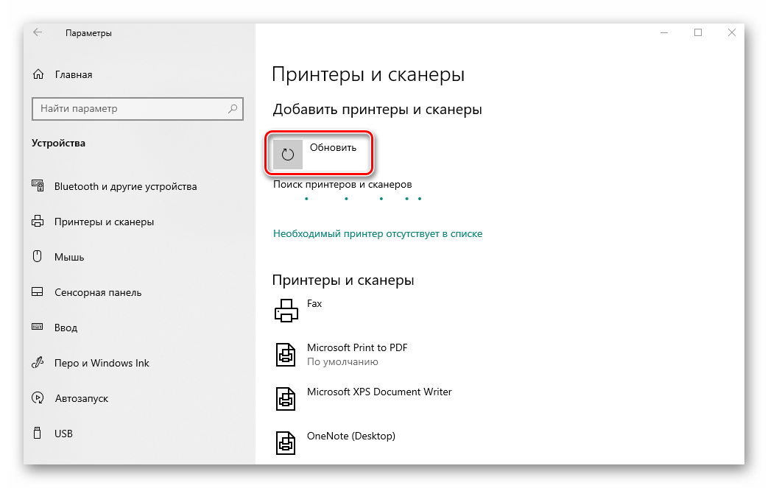Open Принтеры и сканеры sidebar section
768x488 pixels.
(x=104, y=222)
